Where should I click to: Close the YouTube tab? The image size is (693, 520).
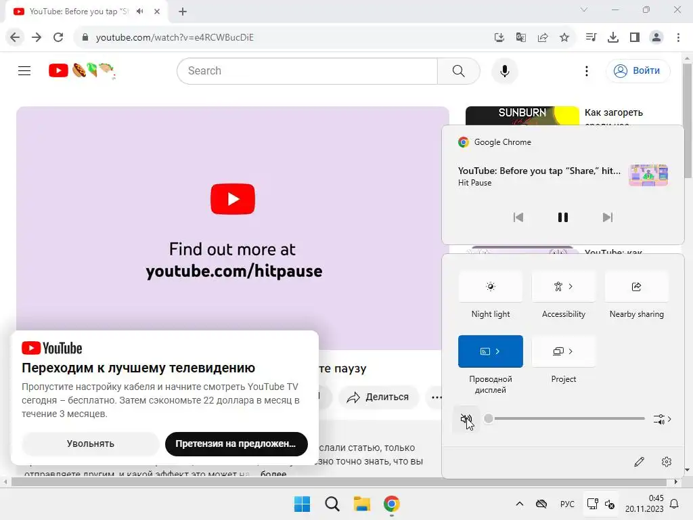point(157,12)
